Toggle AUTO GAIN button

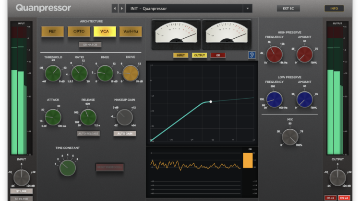[125, 134]
